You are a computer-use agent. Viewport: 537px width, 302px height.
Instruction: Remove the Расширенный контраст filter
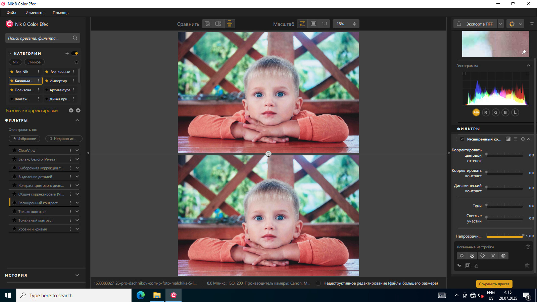click(x=523, y=139)
